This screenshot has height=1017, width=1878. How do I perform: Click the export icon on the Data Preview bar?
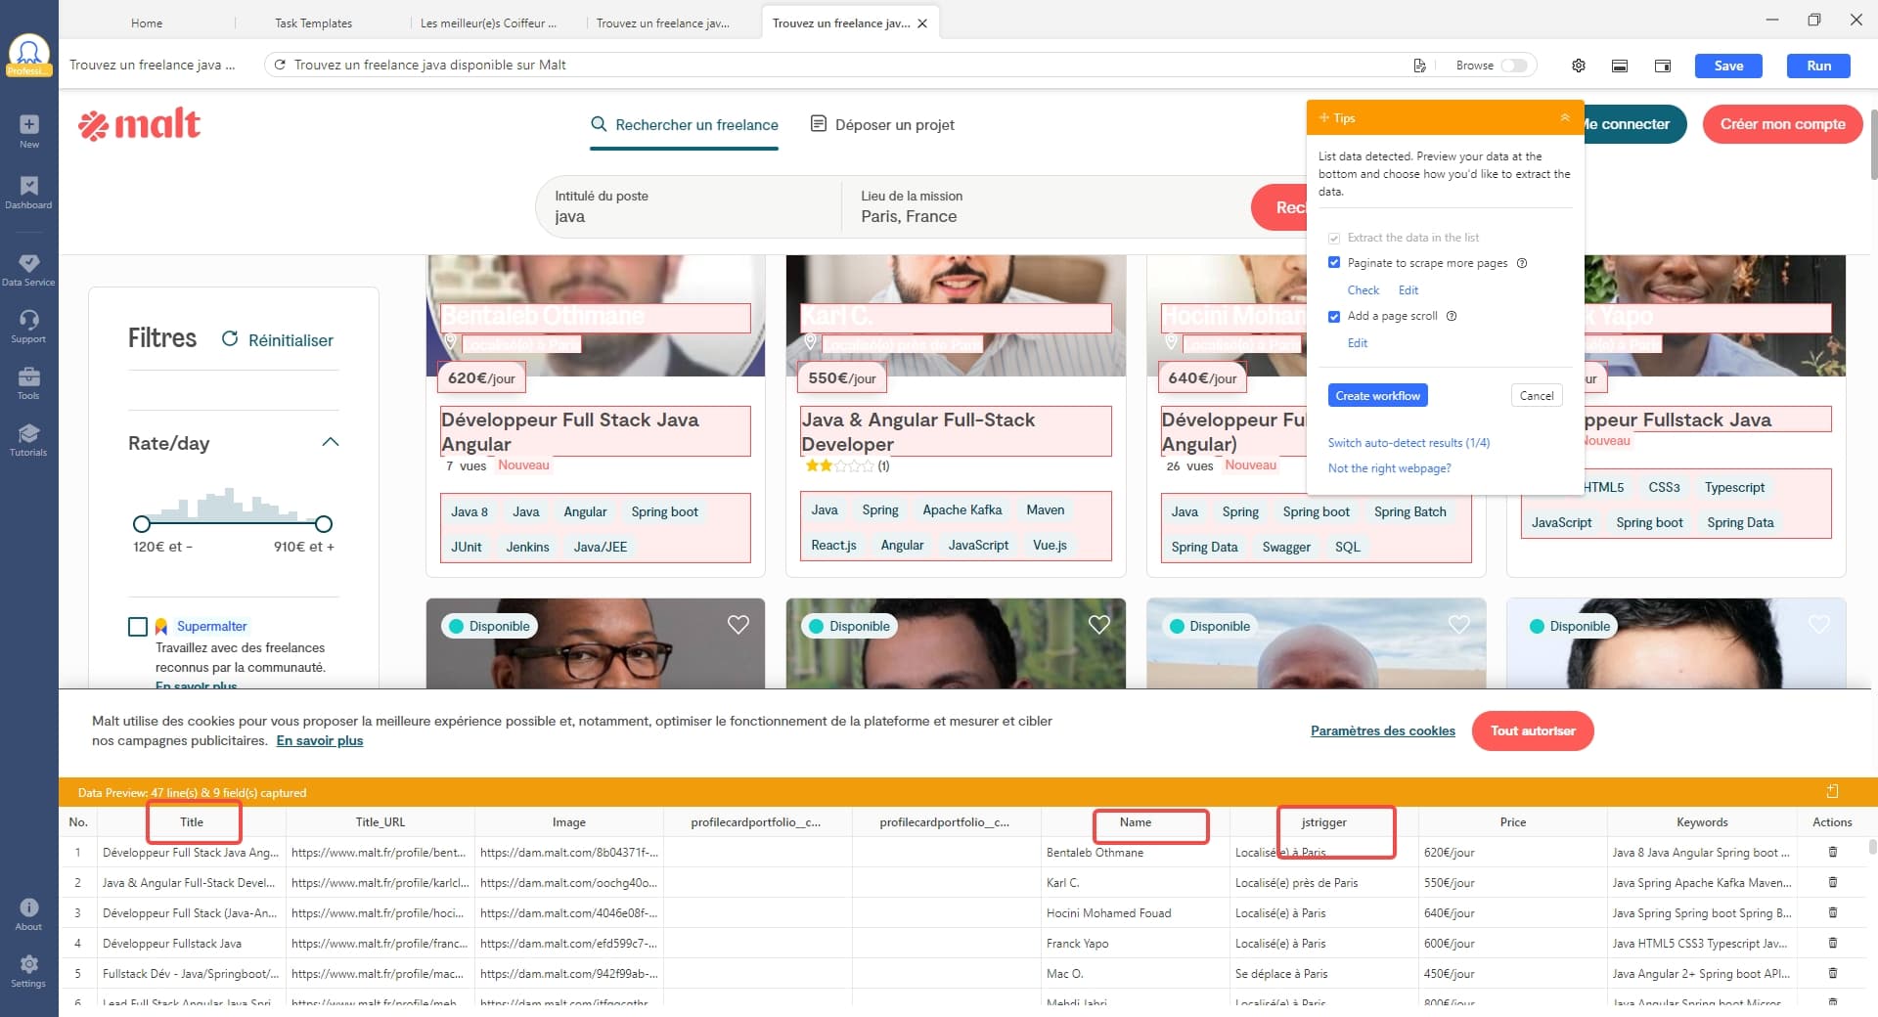pyautogui.click(x=1833, y=791)
